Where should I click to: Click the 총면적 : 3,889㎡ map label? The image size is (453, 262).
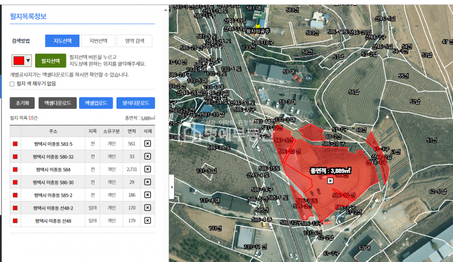tap(331, 171)
